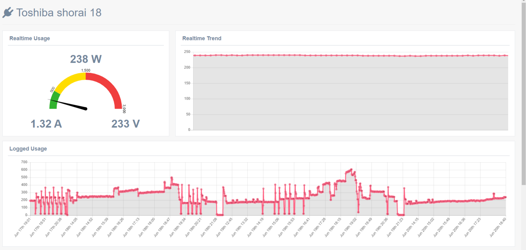The height and width of the screenshot is (250, 526).
Task: Click the '300' axis label in Logged Usage
Action: point(24,192)
